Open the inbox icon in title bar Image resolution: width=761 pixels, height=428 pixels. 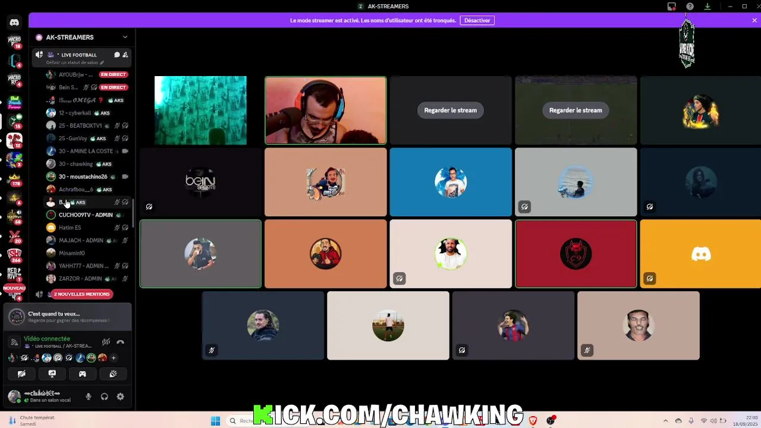pos(671,7)
